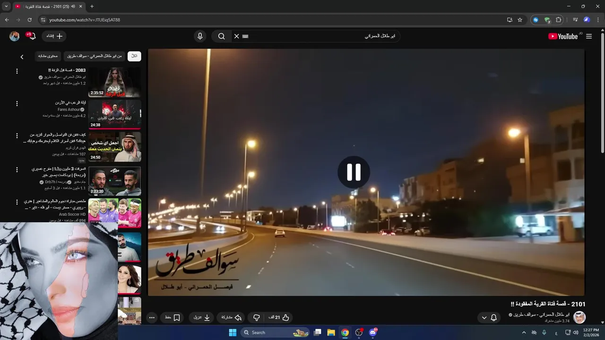Screen dimensions: 605x340
Task: Open the channel avatar beside ابو طلال الحمراني
Action: click(579, 317)
